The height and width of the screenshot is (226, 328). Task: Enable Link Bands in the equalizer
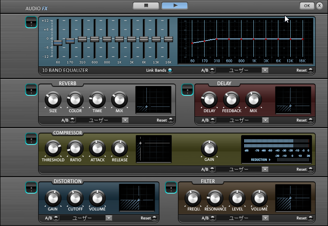(170, 70)
